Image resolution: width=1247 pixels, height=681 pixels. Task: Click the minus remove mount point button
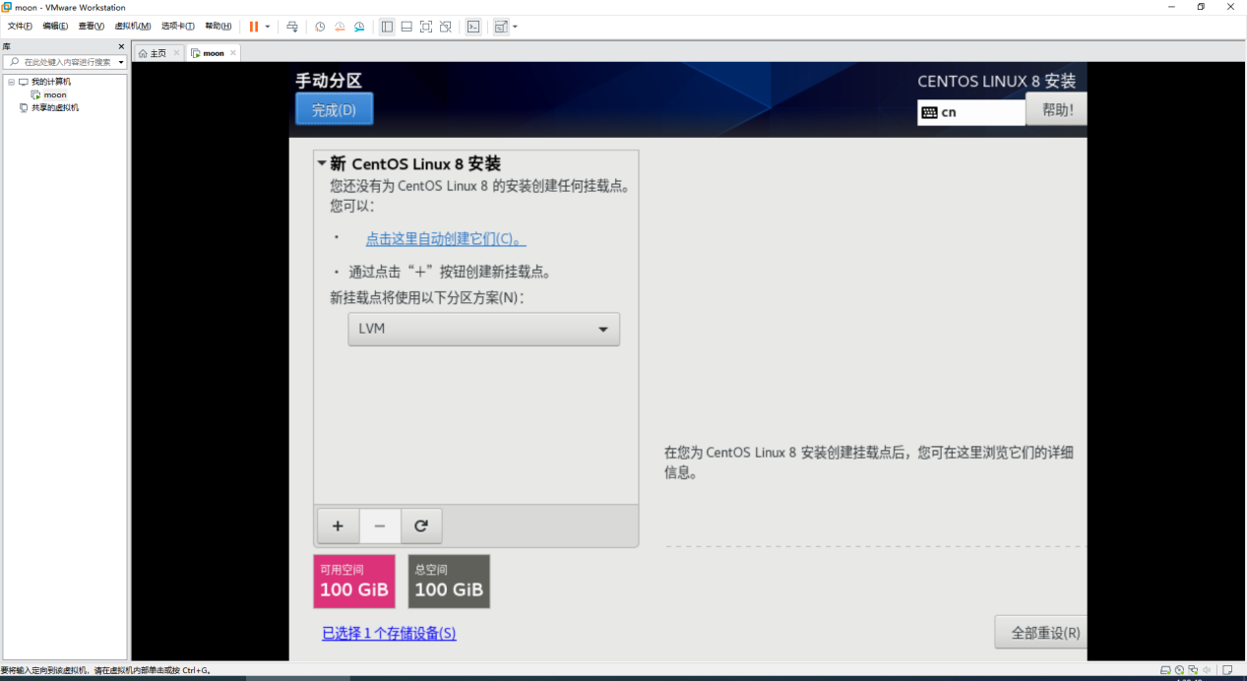380,526
